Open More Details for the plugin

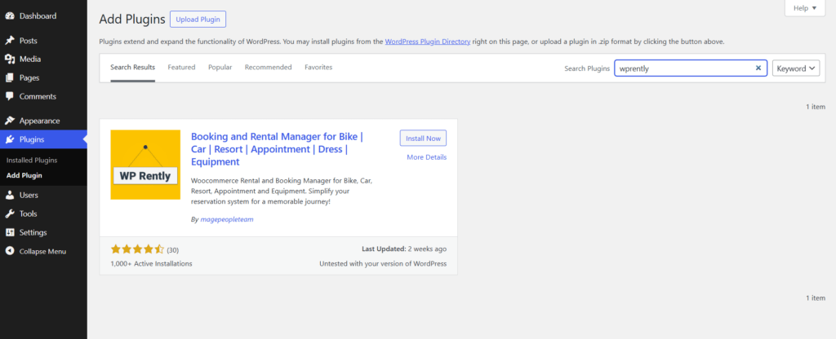point(426,157)
